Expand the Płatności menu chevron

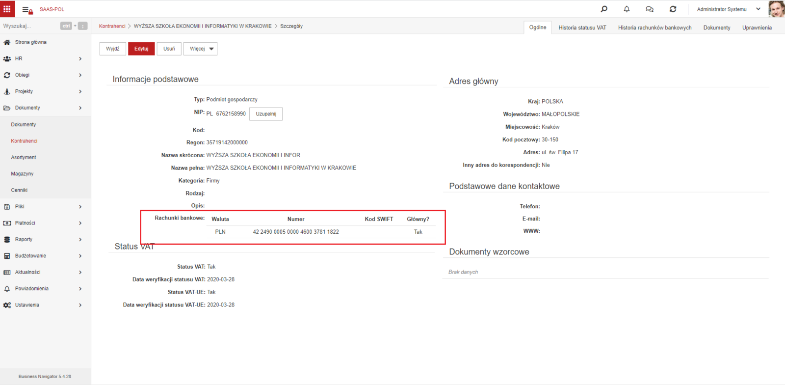click(80, 223)
